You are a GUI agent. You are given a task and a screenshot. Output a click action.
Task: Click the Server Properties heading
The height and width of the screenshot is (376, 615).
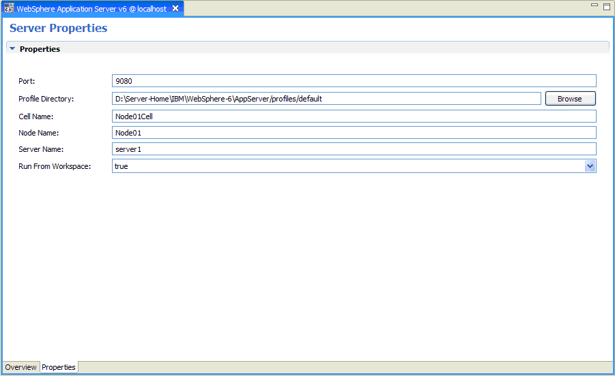59,28
